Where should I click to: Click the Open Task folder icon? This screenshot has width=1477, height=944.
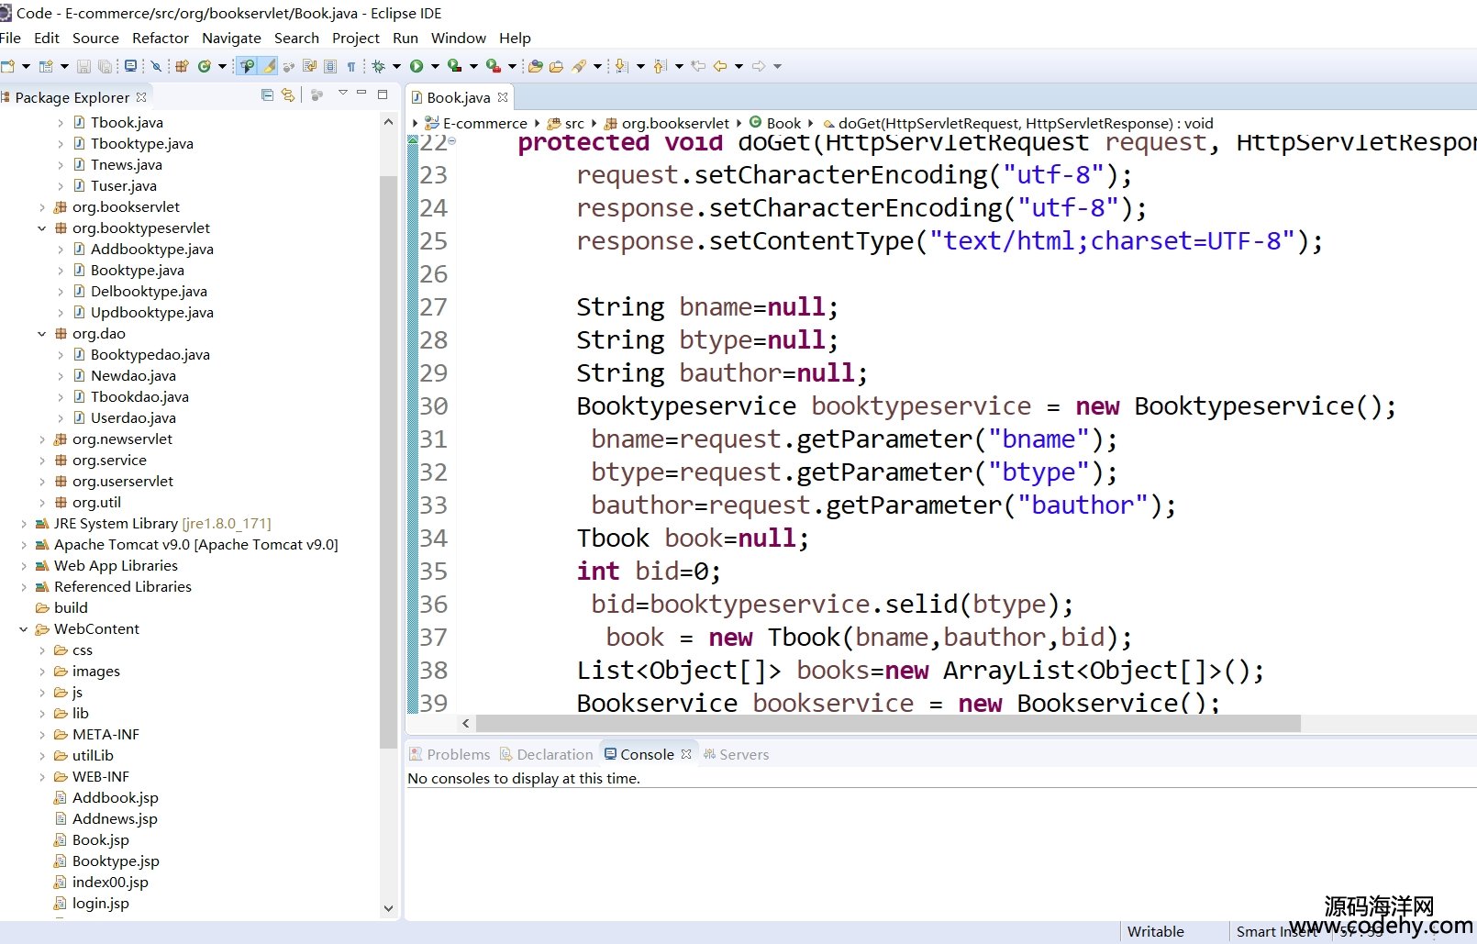[x=556, y=66]
